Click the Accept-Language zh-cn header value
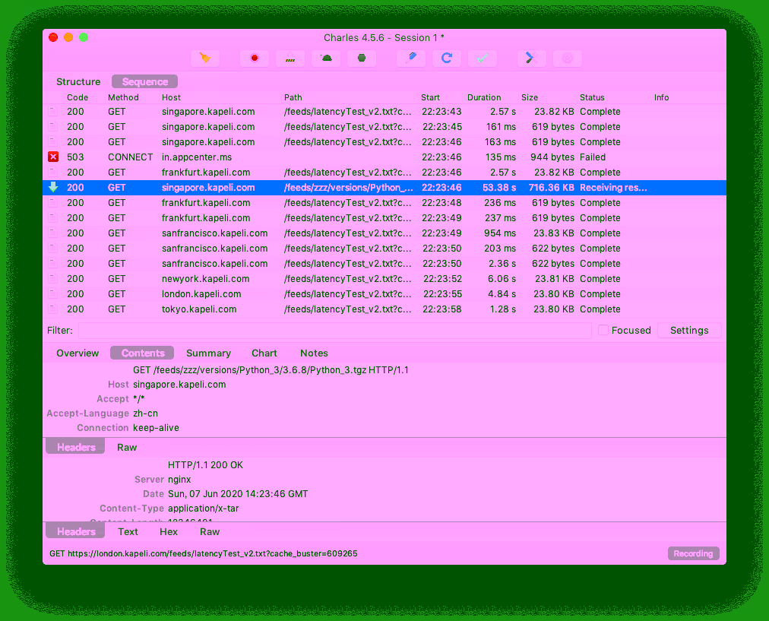 pyautogui.click(x=146, y=413)
